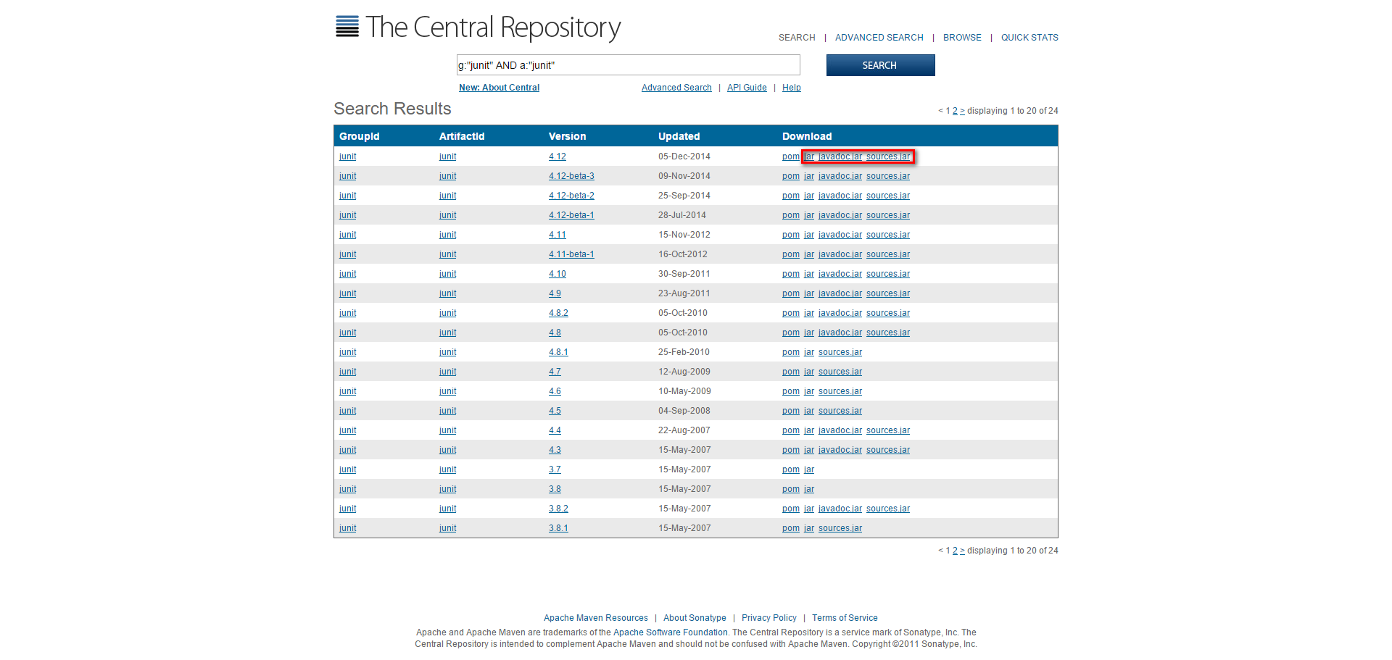Click The Central Repository logo icon
Image resolution: width=1392 pixels, height=660 pixels.
click(x=347, y=27)
